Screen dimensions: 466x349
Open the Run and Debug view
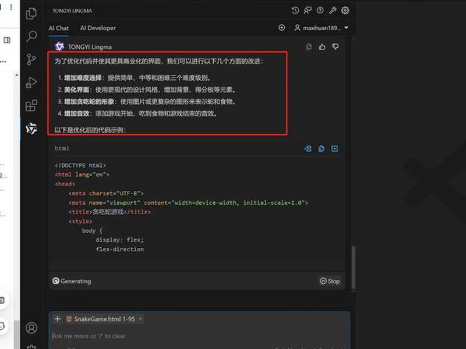(x=31, y=82)
